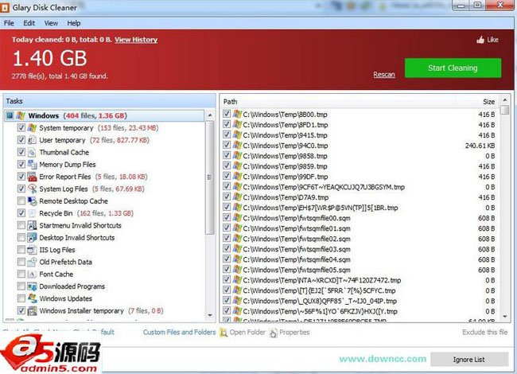Click the Windows Installer temporary icon
This screenshot has width=517, height=374.
tap(32, 311)
